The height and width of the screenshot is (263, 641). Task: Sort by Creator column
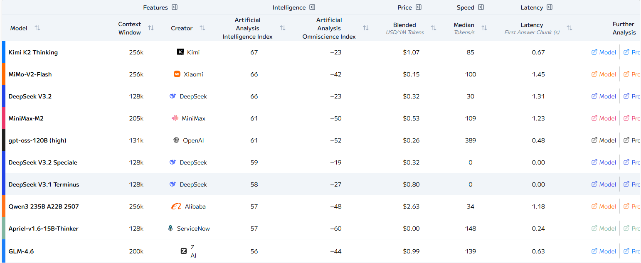pos(202,28)
